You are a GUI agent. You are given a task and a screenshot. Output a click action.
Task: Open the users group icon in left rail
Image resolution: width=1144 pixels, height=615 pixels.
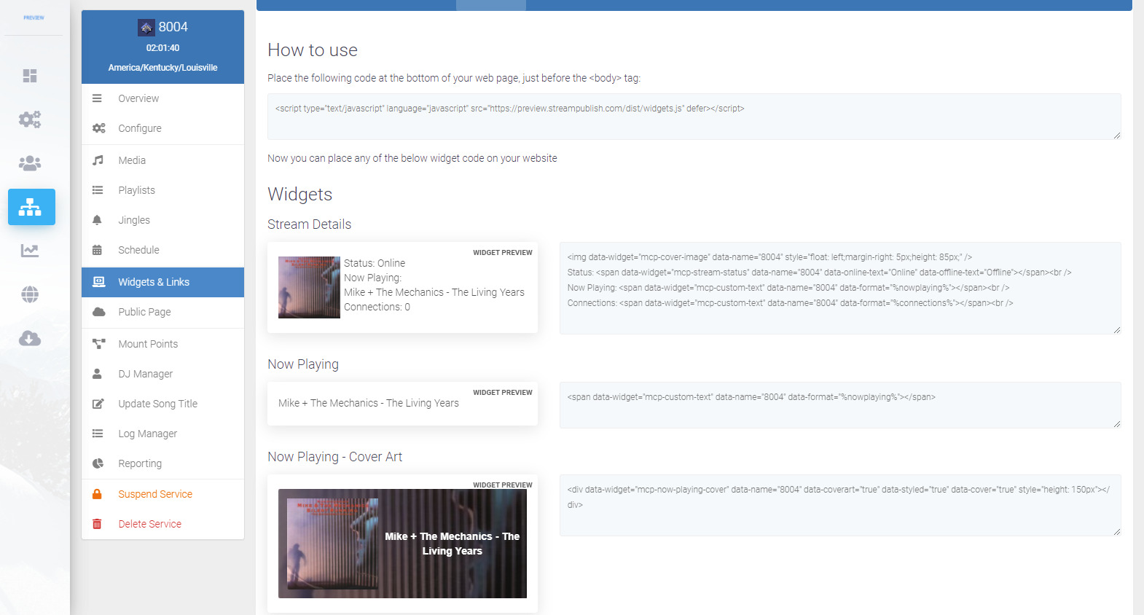tap(30, 163)
